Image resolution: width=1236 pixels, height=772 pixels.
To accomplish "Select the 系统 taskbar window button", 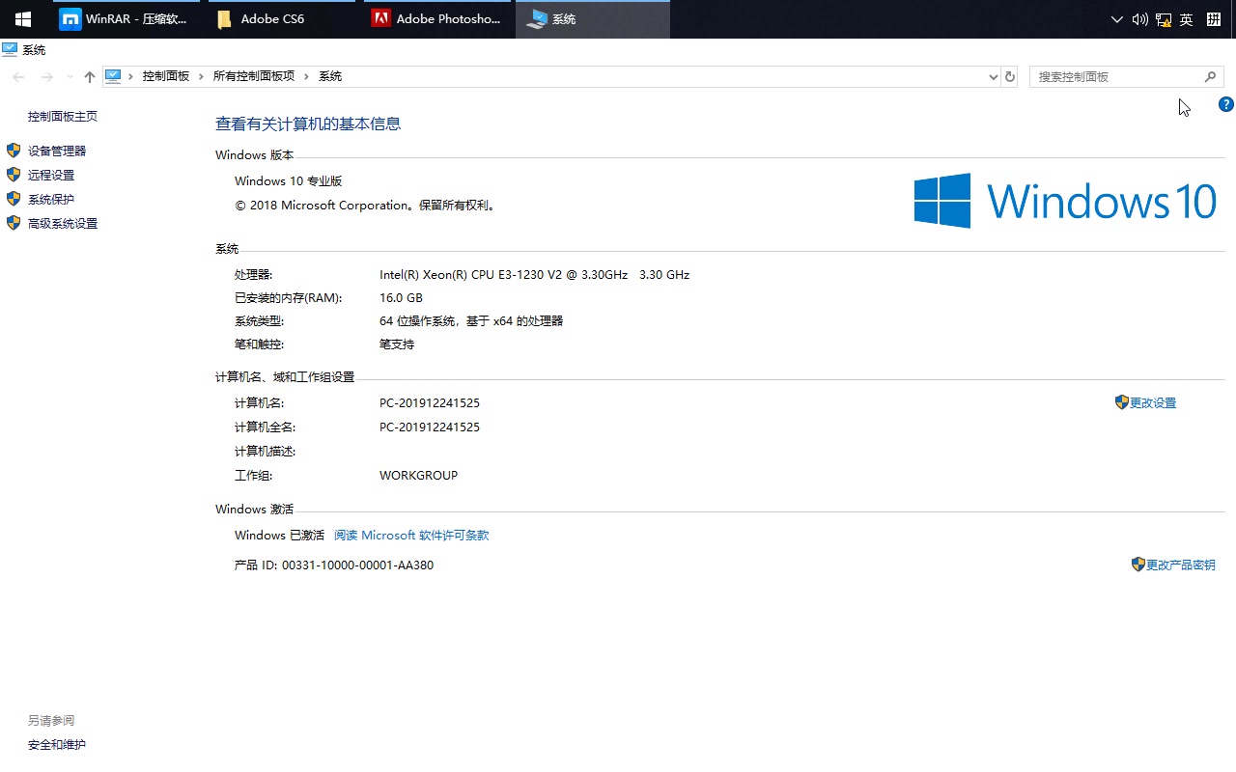I will (593, 19).
